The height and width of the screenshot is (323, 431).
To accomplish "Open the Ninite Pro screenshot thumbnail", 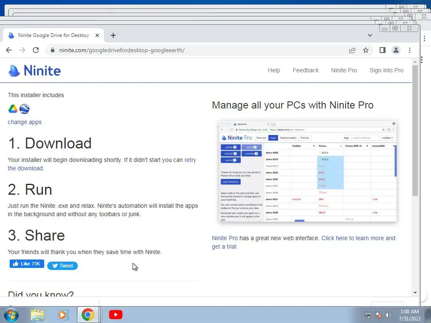I will point(308,171).
